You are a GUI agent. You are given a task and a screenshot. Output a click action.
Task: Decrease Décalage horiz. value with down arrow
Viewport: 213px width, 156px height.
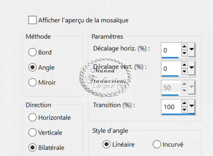(184, 53)
